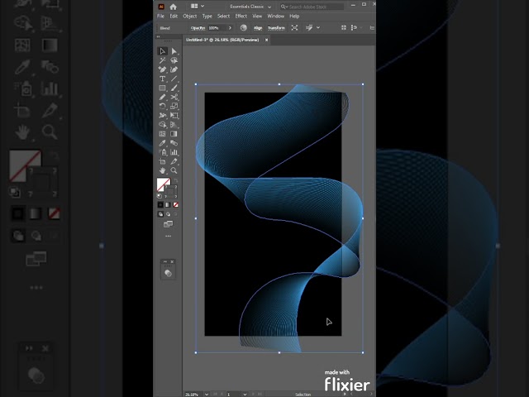This screenshot has height=397, width=529.
Task: Select the Selection tool arrow
Action: pyautogui.click(x=162, y=51)
